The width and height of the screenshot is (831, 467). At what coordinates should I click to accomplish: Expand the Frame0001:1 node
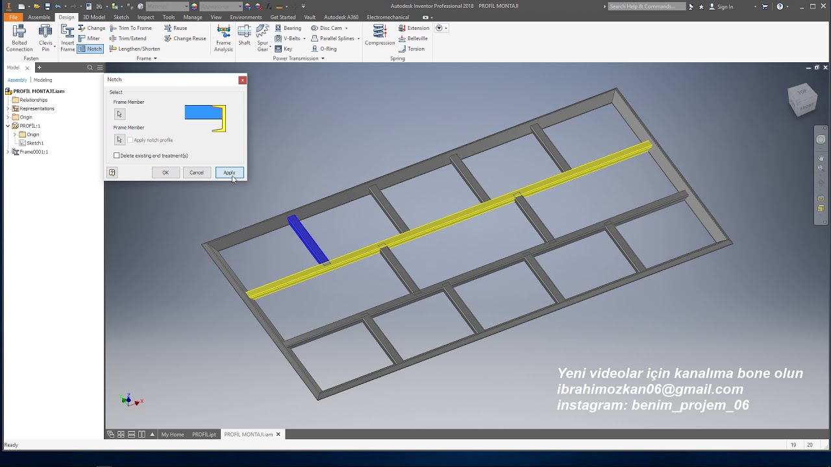pyautogui.click(x=8, y=152)
